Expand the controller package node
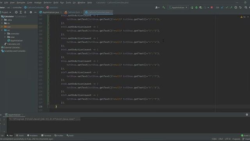 [x=5, y=34]
